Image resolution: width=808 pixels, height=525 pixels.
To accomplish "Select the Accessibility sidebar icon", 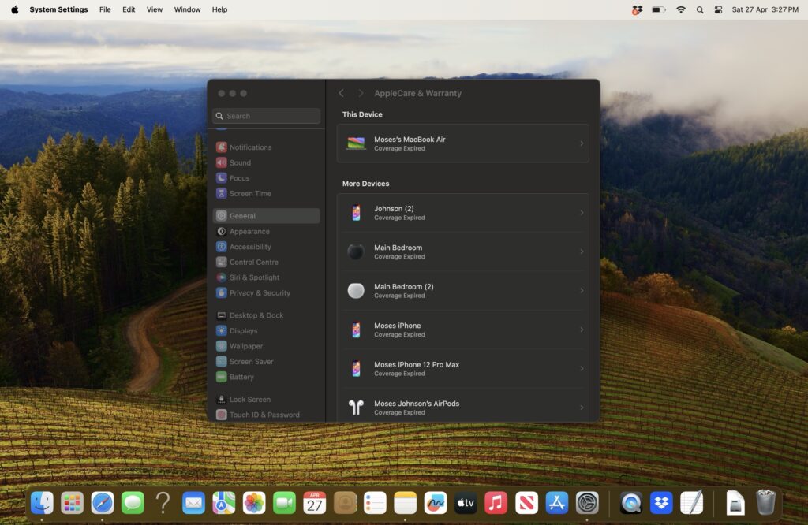I will click(249, 247).
